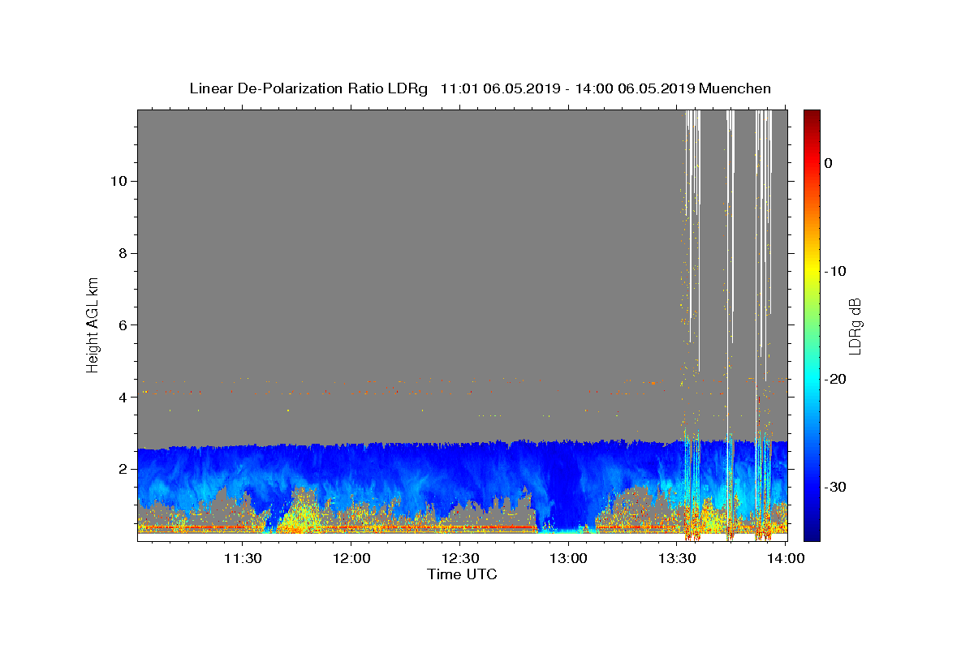974x649 pixels.
Task: Click the 11:30 time tick label
Action: tap(242, 558)
